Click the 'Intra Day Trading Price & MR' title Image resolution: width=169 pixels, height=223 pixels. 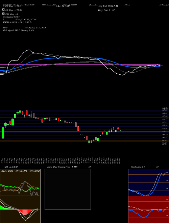tap(62, 167)
